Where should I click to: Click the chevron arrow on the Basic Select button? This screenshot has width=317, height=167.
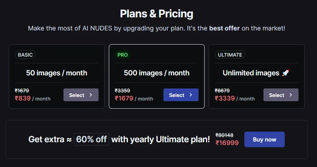[x=91, y=95]
